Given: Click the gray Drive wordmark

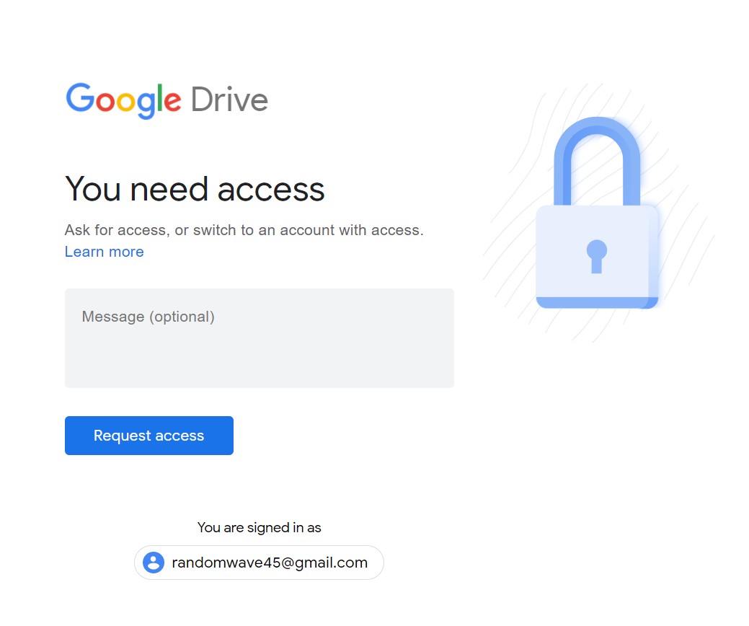Looking at the screenshot, I should point(229,100).
